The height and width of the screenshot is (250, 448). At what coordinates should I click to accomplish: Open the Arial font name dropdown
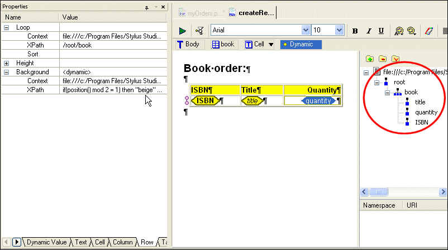306,30
